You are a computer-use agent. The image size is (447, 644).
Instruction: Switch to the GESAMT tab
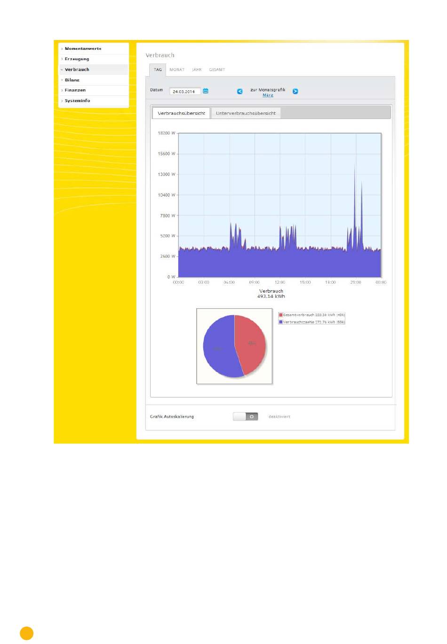[x=217, y=70]
